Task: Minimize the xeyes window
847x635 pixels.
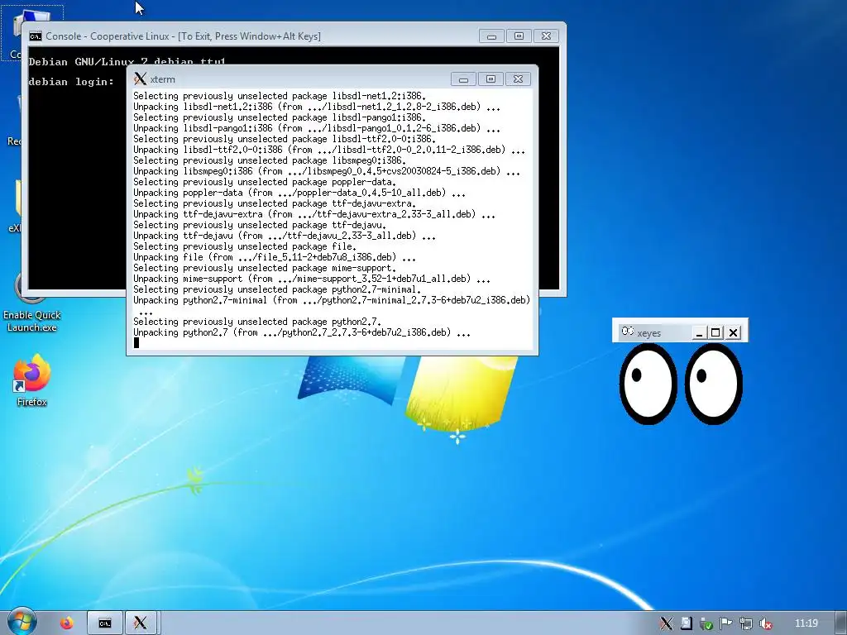Action: [x=700, y=333]
